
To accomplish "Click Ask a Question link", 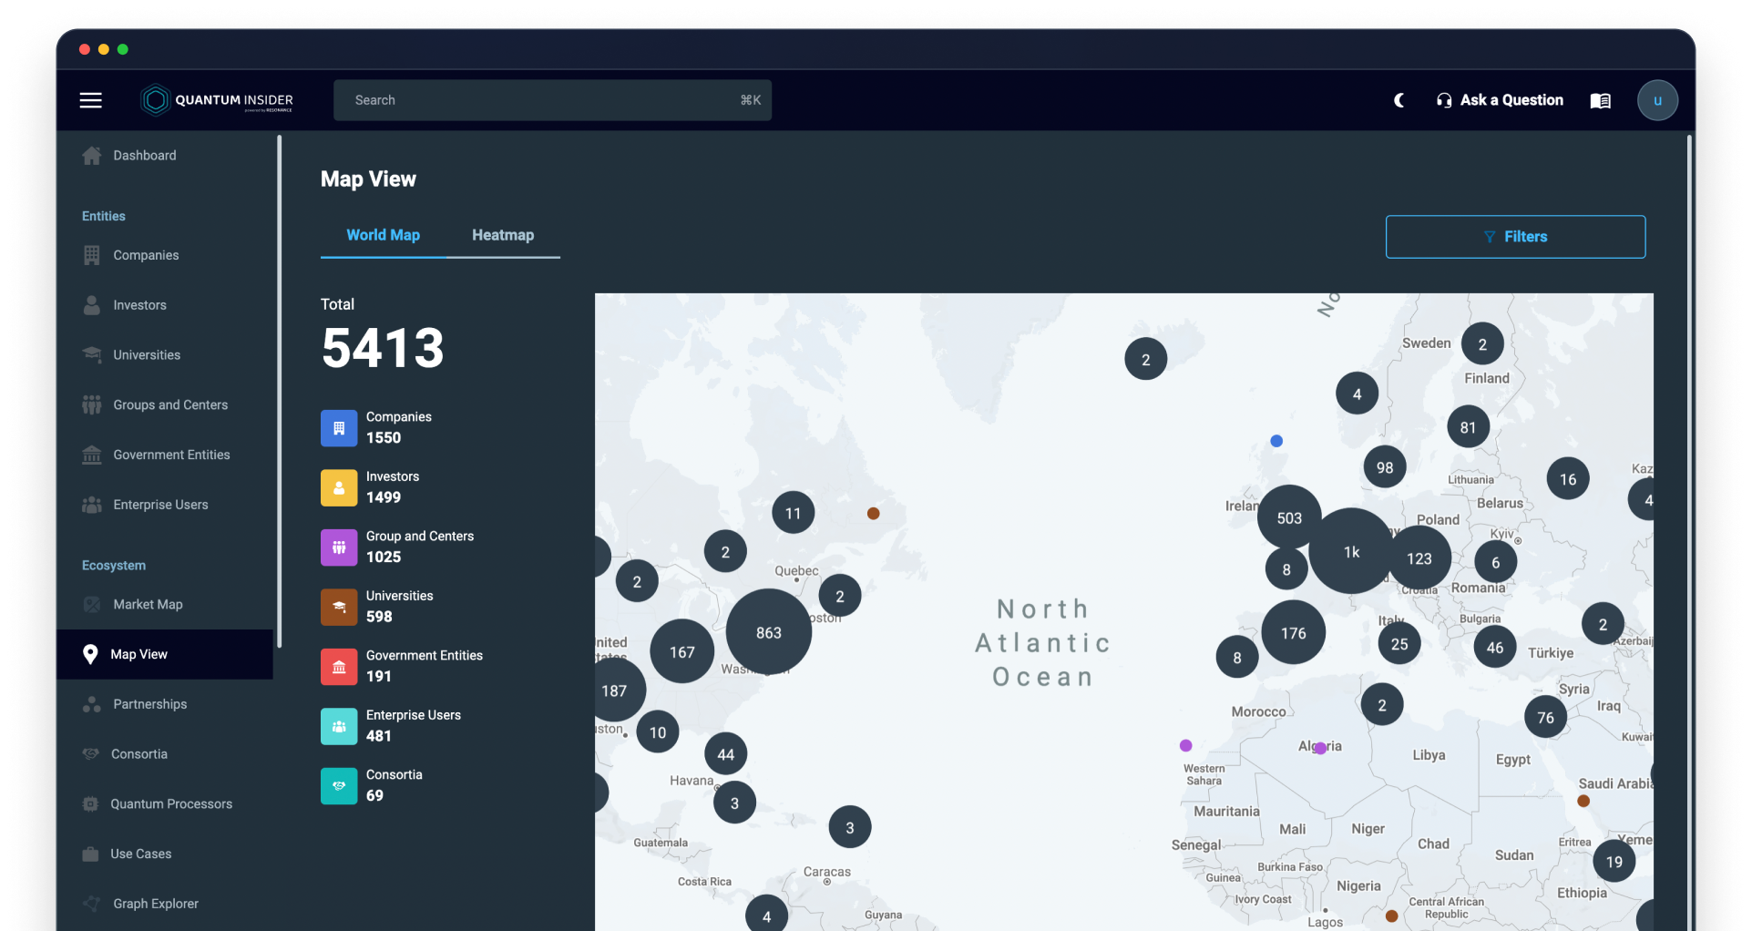I will (1511, 100).
